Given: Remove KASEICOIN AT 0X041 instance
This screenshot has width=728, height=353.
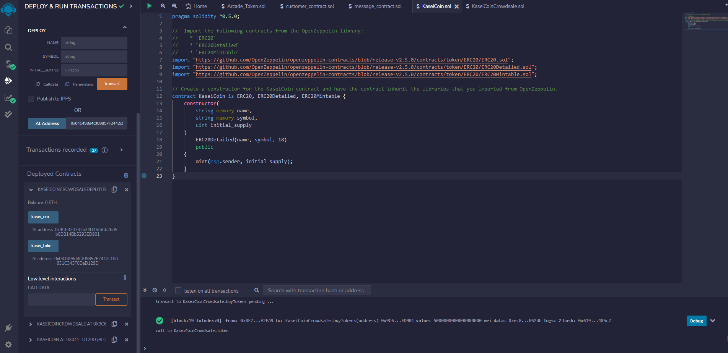Looking at the screenshot, I should click(x=127, y=340).
